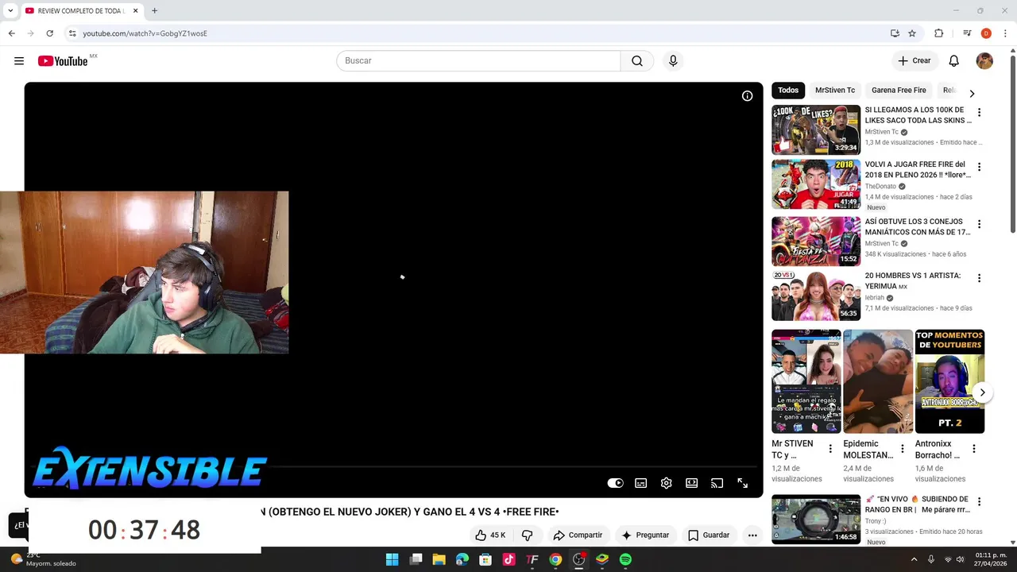Open the Epidemic MOLESTAN short
The height and width of the screenshot is (572, 1017).
878,381
